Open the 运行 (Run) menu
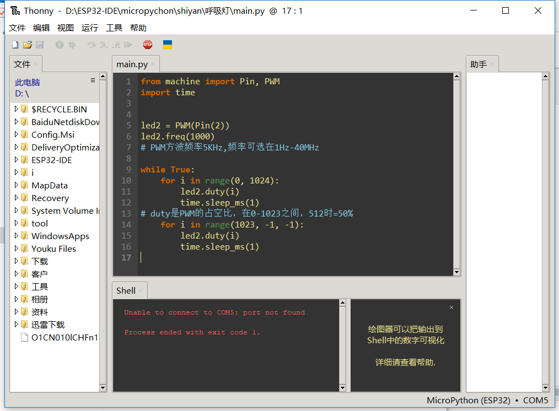The image size is (559, 411). [x=89, y=28]
